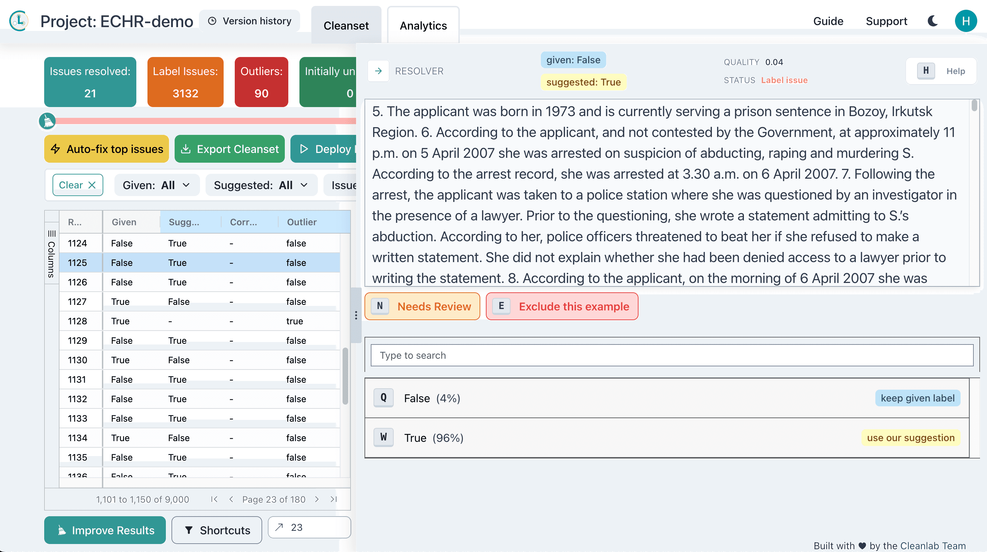Collapse resolver panel with arrow icon
This screenshot has height=552, width=987.
pos(378,71)
